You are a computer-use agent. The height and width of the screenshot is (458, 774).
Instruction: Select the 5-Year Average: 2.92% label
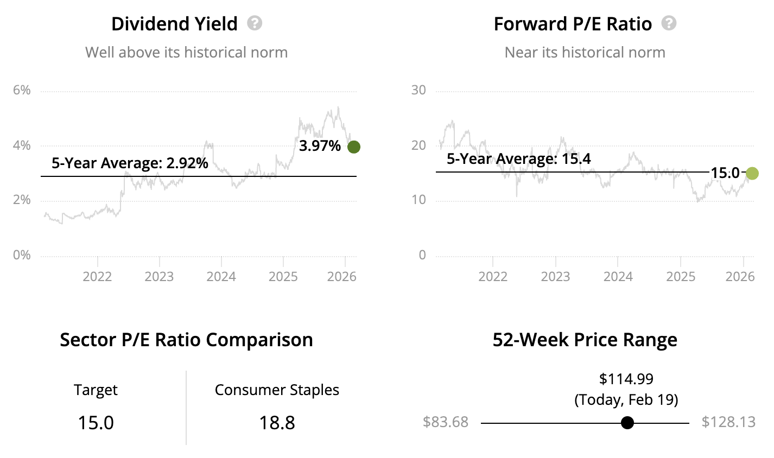pos(130,163)
